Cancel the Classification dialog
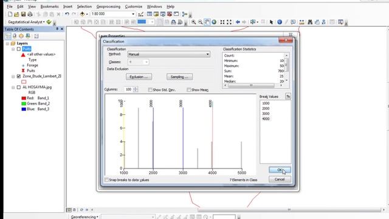Screen dimensions: 389x219 coord(280,179)
